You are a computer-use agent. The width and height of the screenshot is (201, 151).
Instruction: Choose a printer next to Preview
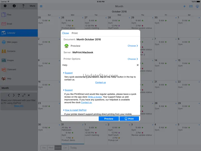point(133,46)
